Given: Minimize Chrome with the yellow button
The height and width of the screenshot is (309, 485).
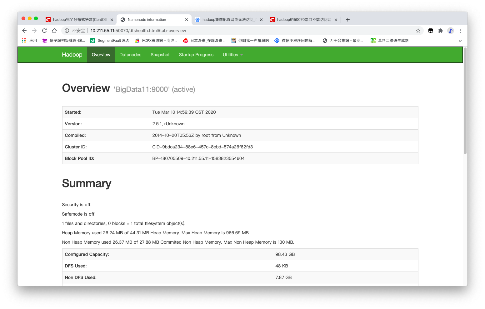Looking at the screenshot, I should tap(30, 18).
